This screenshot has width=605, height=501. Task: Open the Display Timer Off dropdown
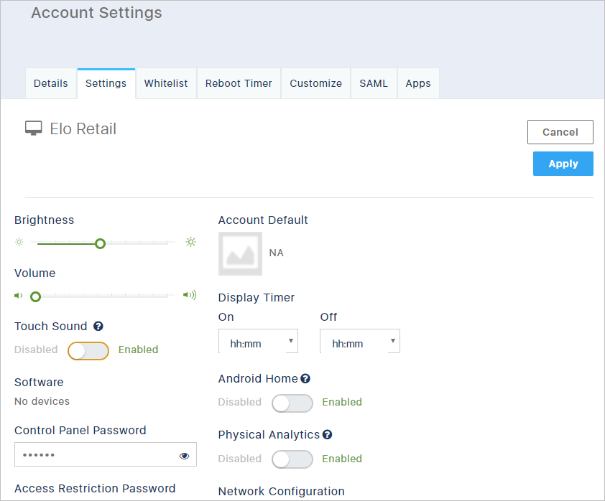click(360, 341)
